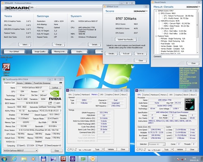Click the AIDA64 taskbar icon
This screenshot has width=203, height=162.
[x=63, y=159]
